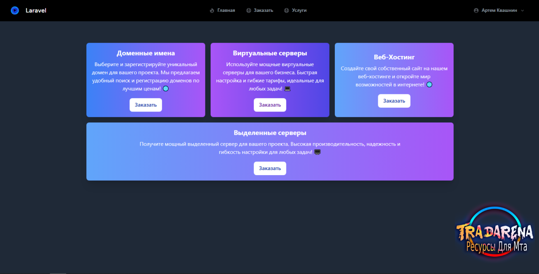This screenshot has width=539, height=274.
Task: Click the dedicated servers description paragraph
Action: (270, 148)
